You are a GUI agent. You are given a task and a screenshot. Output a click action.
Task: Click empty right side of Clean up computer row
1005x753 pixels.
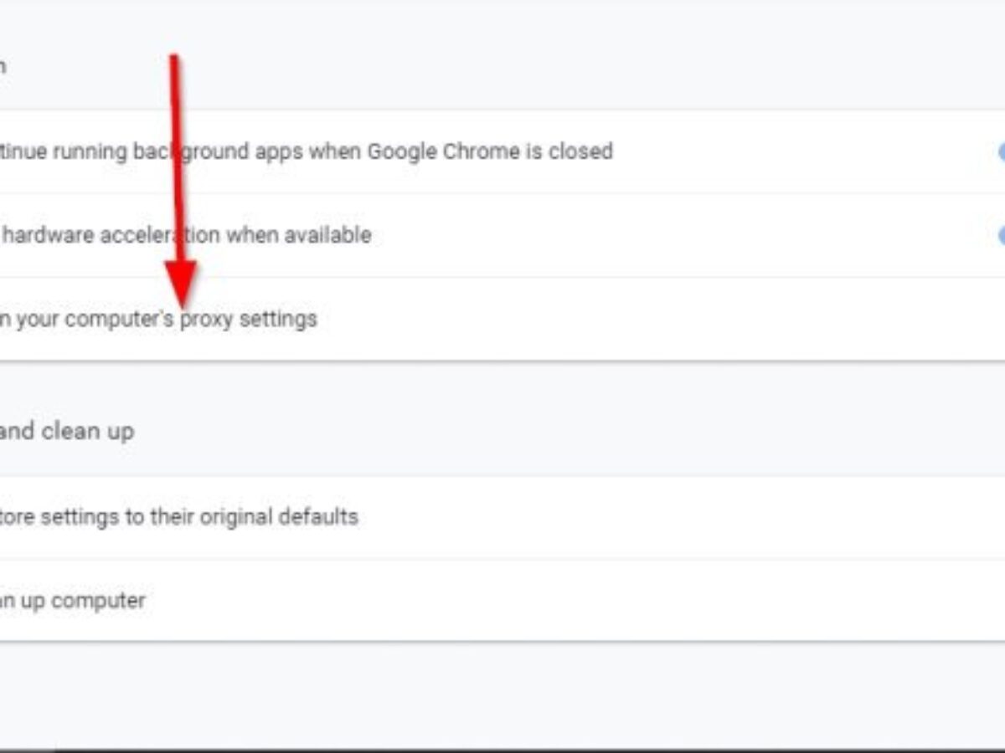(712, 601)
